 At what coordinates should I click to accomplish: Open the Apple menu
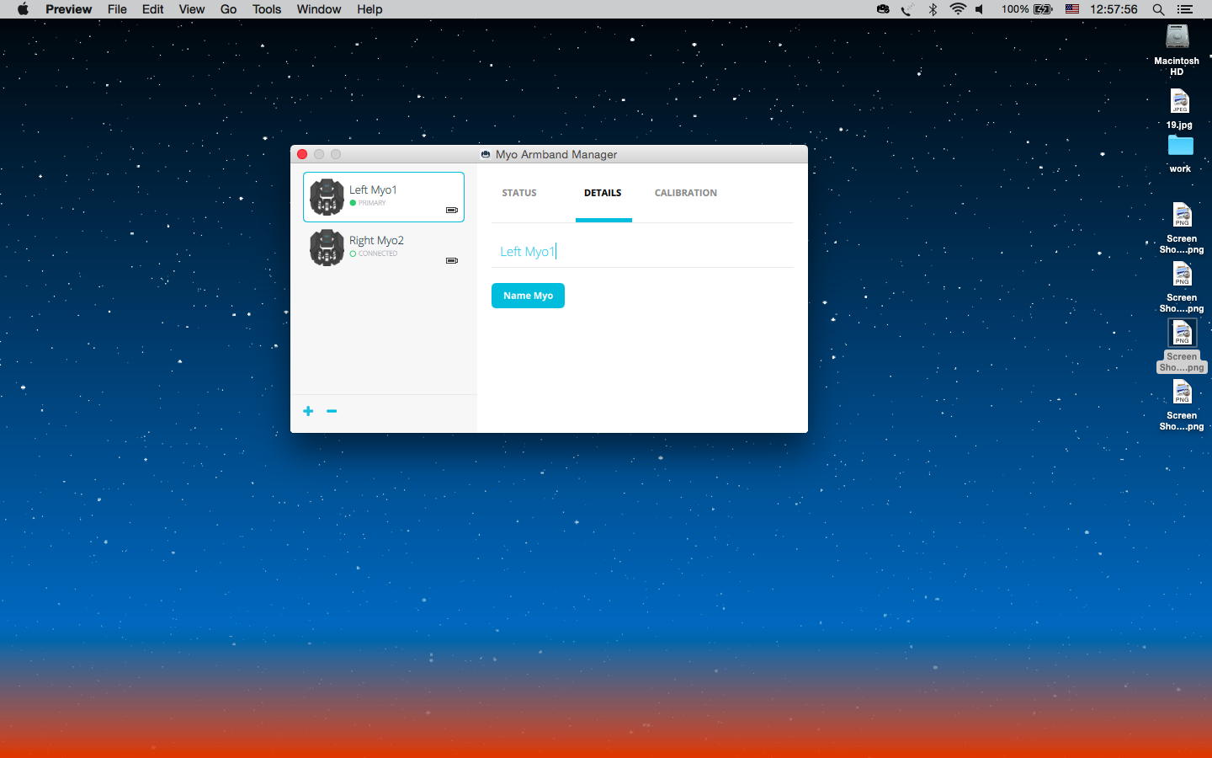pos(23,9)
